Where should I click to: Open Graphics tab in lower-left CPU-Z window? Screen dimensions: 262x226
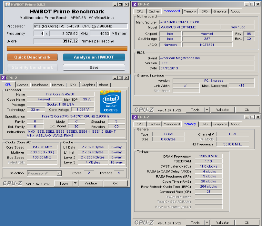pos(88,85)
